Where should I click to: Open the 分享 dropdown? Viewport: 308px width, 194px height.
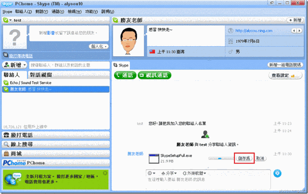point(169,173)
